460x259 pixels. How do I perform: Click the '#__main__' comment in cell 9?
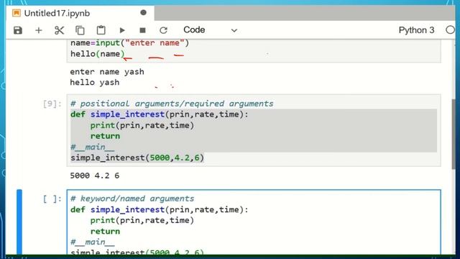point(93,147)
